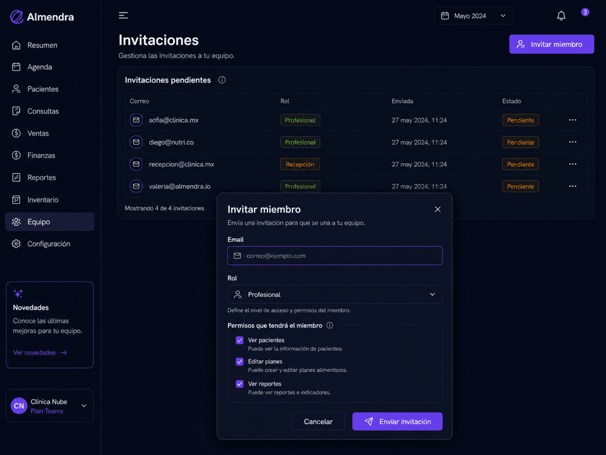
Task: Expand the Rol dropdown showing Profesional
Action: [x=335, y=294]
